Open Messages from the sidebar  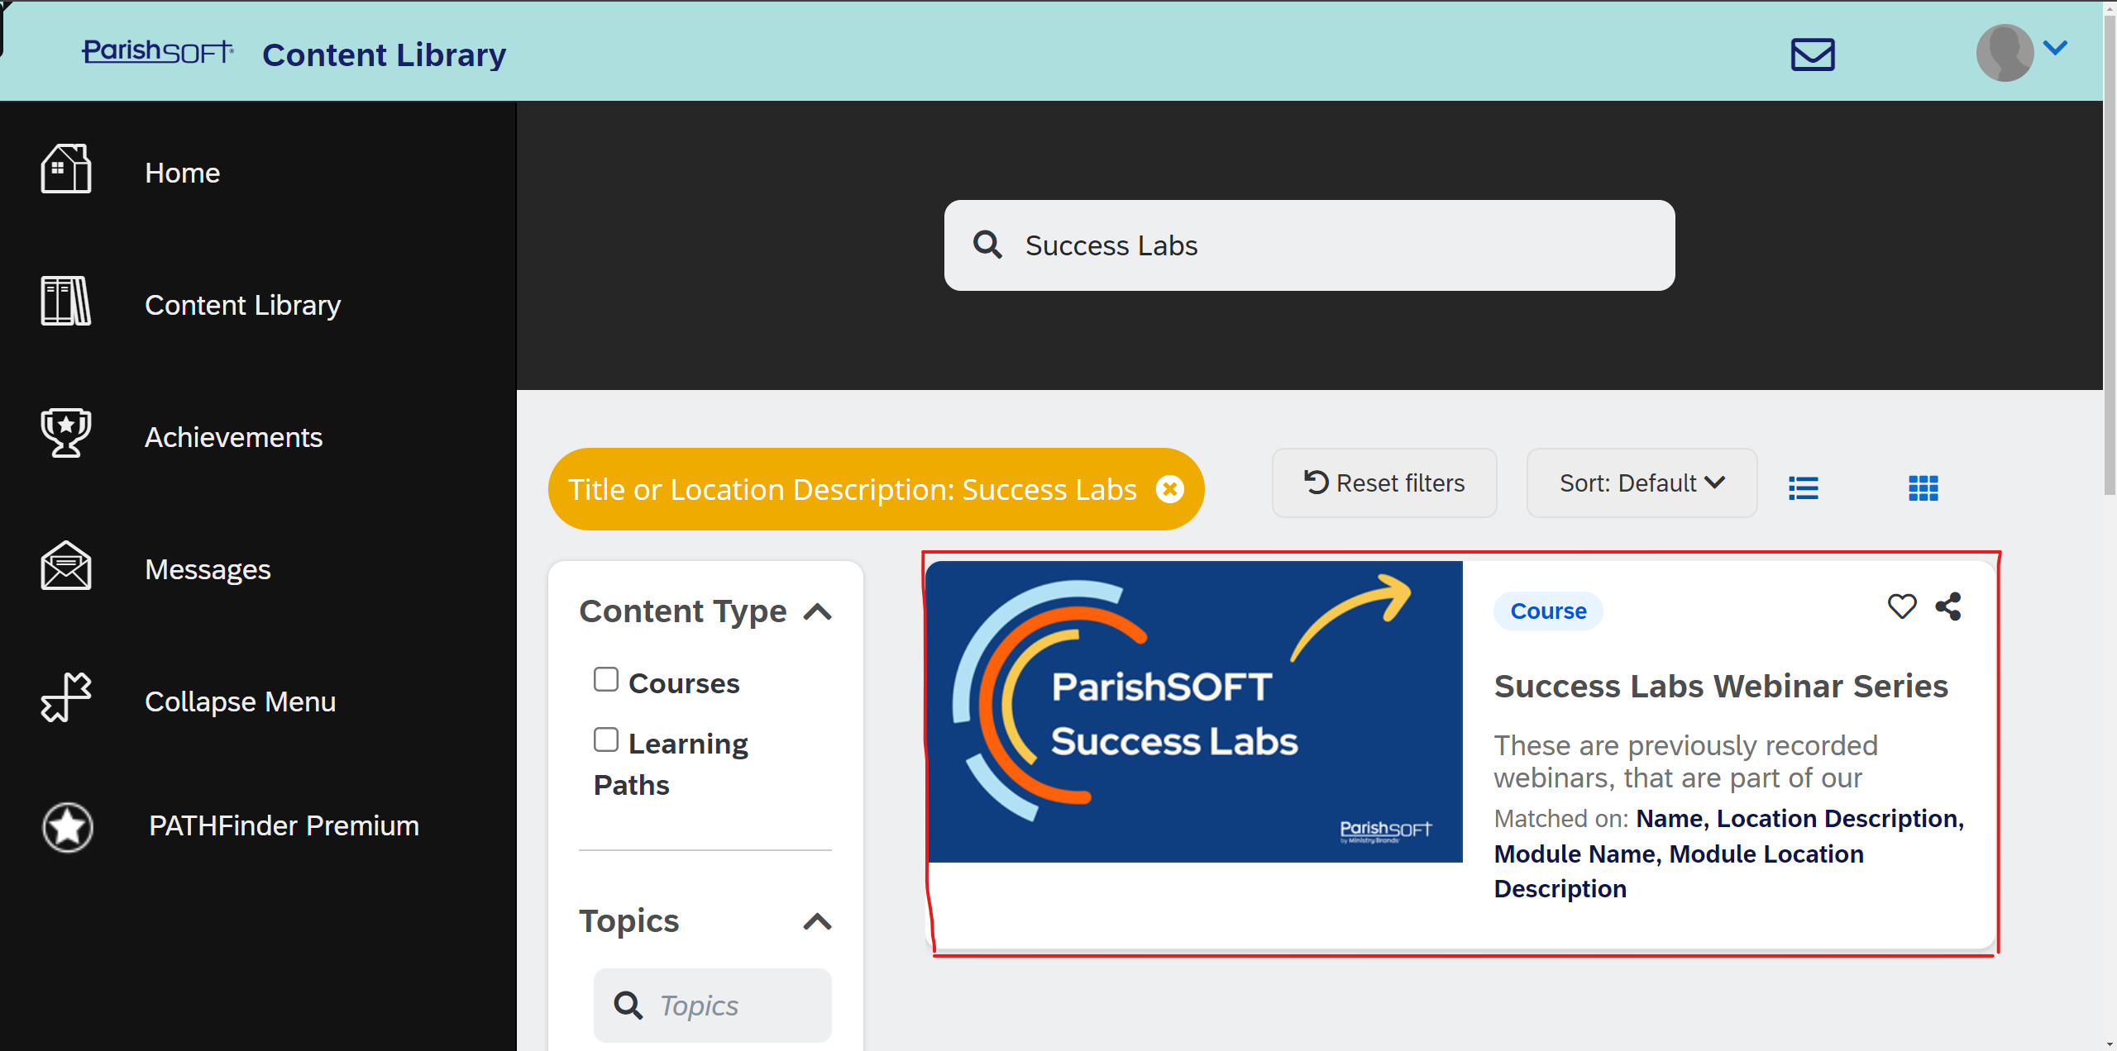[208, 569]
